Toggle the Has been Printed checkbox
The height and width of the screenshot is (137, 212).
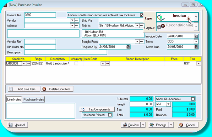(110, 115)
